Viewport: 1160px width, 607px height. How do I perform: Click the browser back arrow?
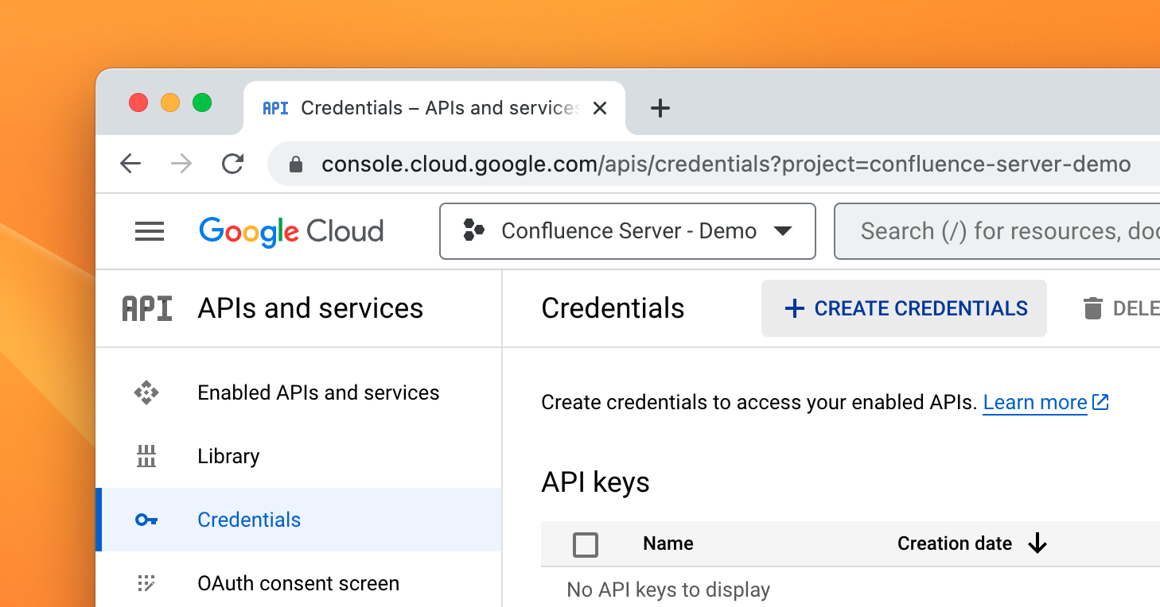[x=130, y=164]
